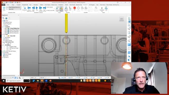
Task: Click the Step Forward simulation button
Action: point(41,9)
